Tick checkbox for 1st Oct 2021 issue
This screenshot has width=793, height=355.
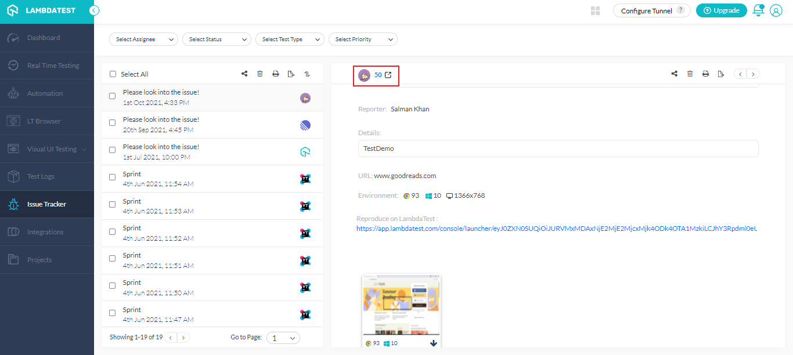113,96
